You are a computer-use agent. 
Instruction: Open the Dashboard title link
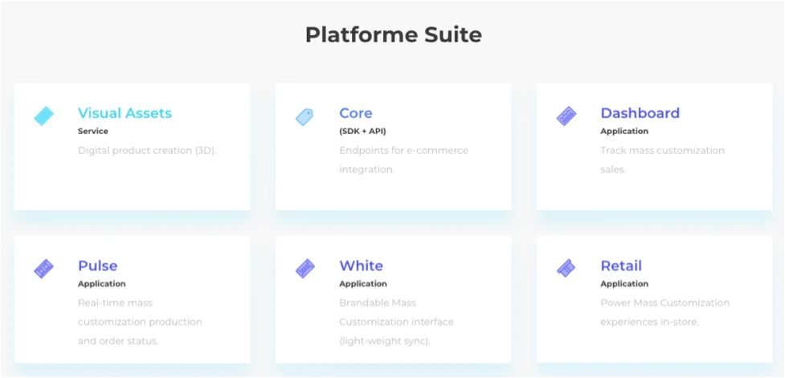(x=640, y=113)
